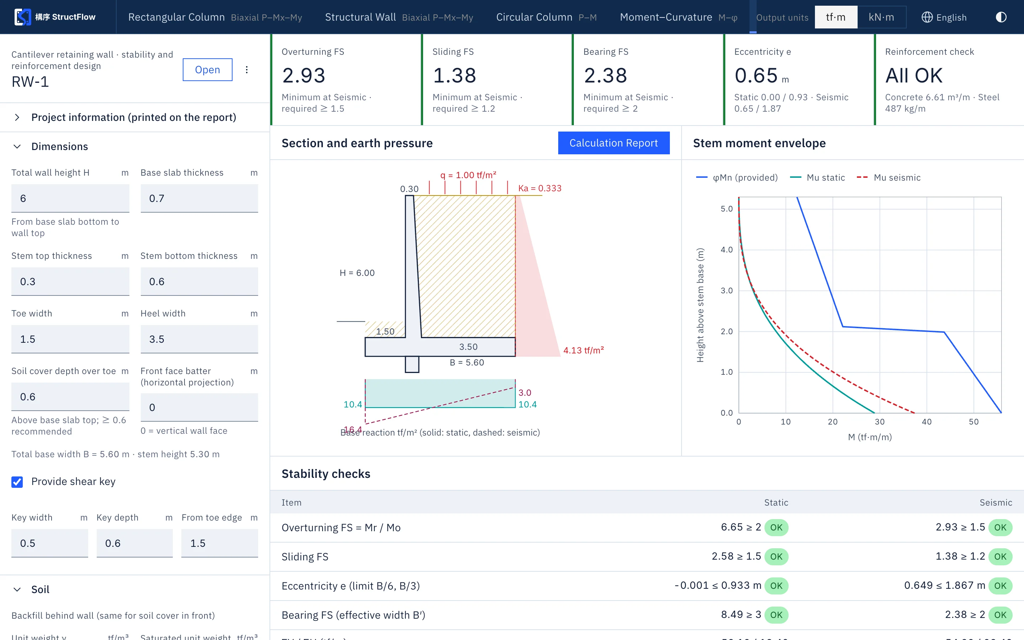Screen dimensions: 1024x640
Task: Click the Toe width field
Action: click(70, 339)
